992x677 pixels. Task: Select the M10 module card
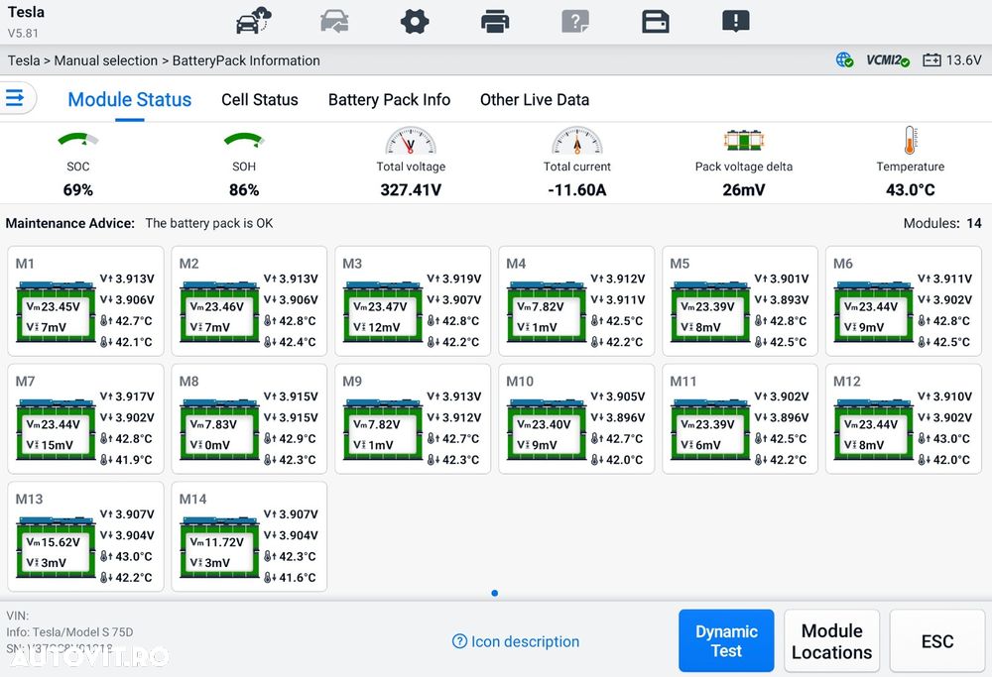coord(576,419)
